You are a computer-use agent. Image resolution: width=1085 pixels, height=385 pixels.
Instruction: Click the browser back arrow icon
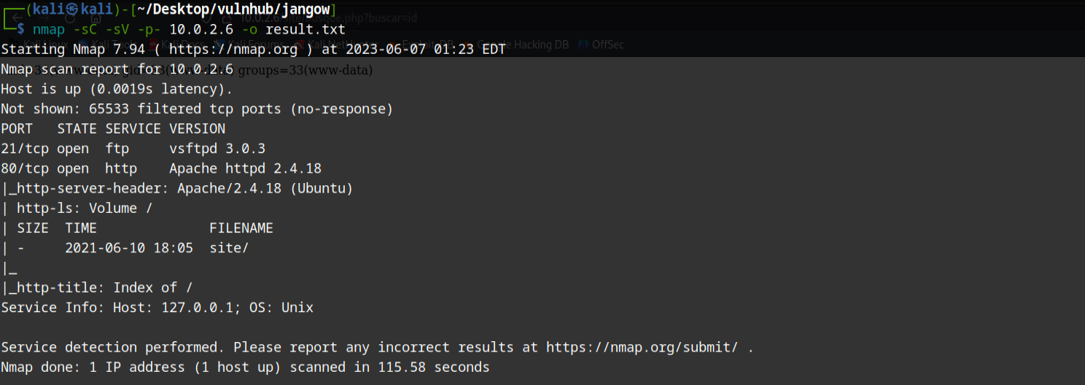coord(17,18)
